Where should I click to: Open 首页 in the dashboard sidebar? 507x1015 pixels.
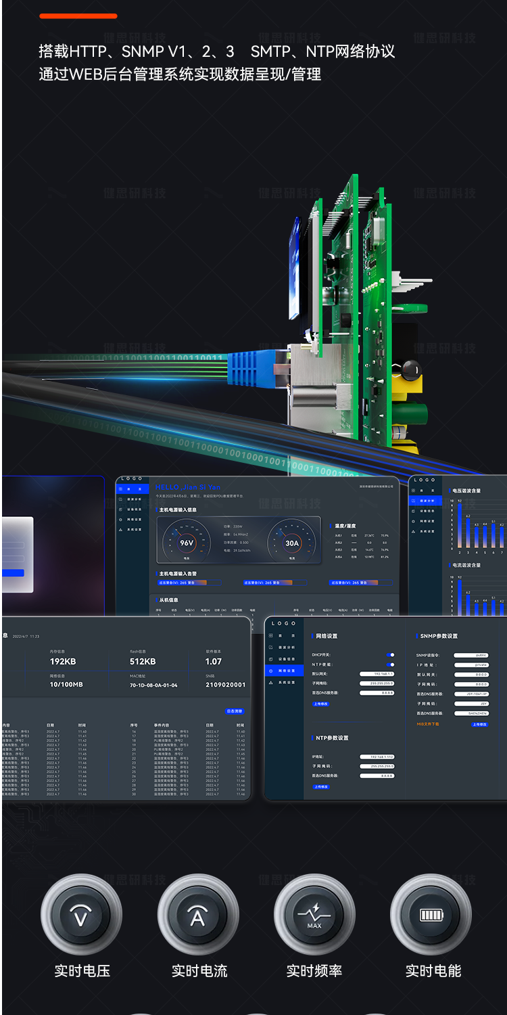(132, 489)
